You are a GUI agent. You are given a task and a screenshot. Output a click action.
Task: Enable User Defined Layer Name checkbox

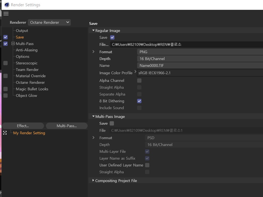point(147,165)
